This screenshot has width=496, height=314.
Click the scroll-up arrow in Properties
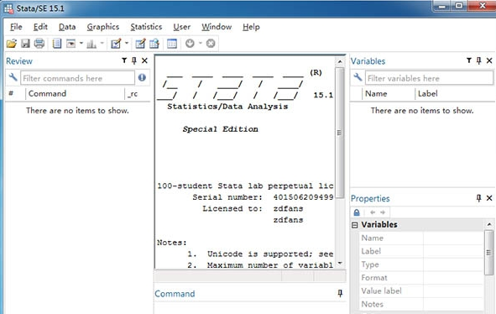(x=489, y=224)
